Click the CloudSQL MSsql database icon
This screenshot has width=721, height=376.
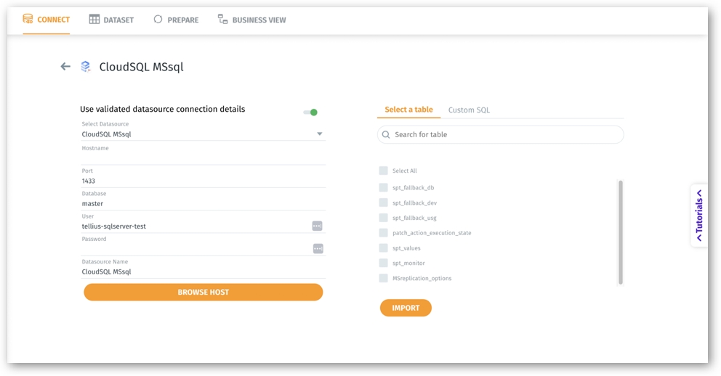tap(86, 67)
